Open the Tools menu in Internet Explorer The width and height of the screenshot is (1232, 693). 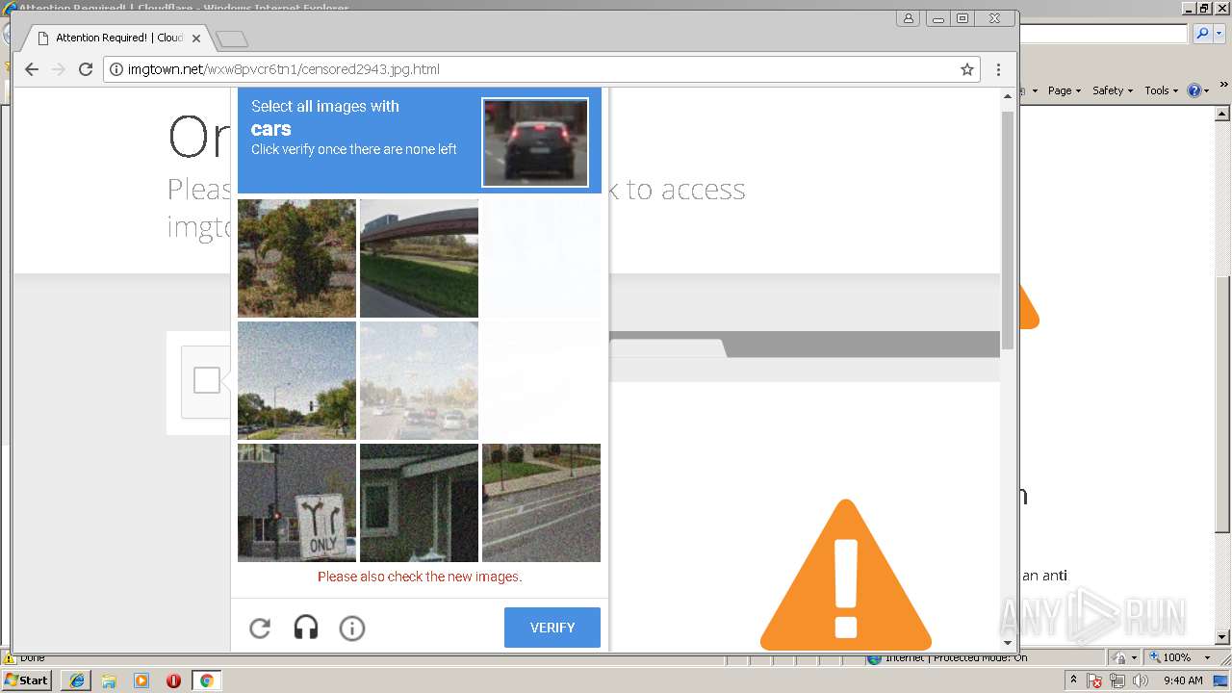click(1161, 90)
